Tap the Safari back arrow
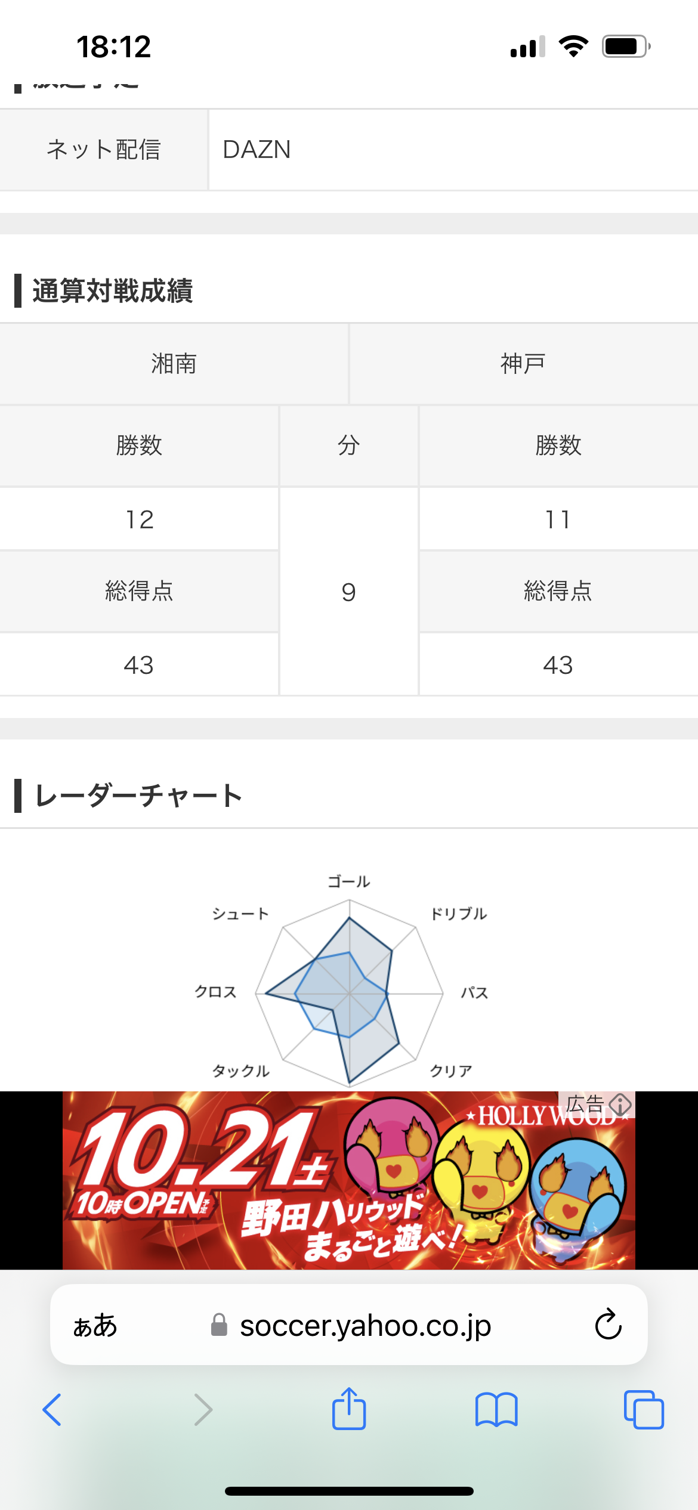 pyautogui.click(x=52, y=1410)
